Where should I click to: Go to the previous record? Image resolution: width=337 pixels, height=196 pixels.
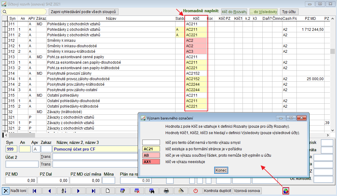(49, 191)
